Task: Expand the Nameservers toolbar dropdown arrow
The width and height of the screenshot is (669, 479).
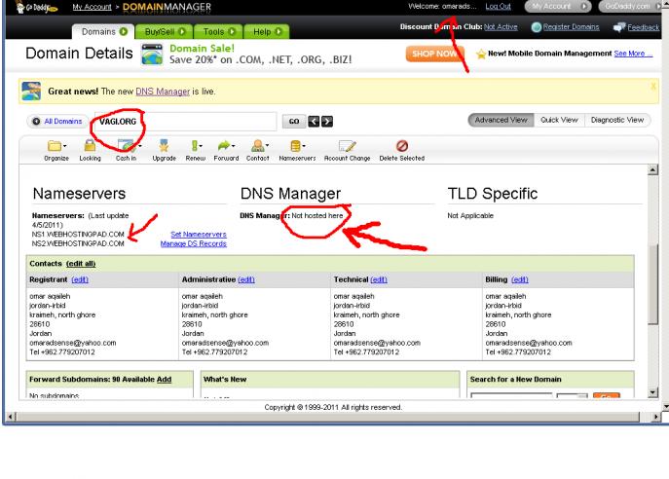Action: 304,146
